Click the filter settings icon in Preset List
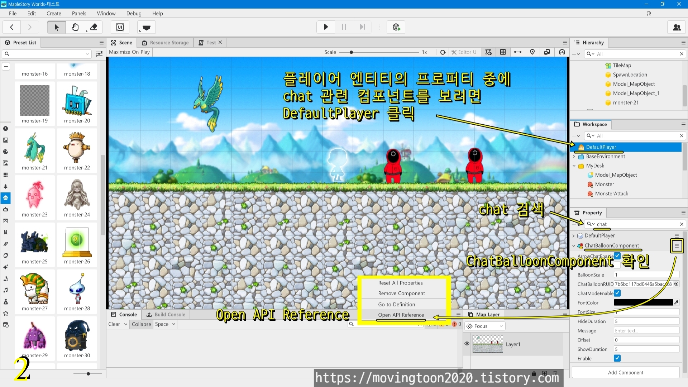 tap(99, 54)
